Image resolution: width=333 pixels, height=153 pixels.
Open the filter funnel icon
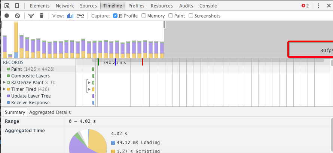(31, 16)
